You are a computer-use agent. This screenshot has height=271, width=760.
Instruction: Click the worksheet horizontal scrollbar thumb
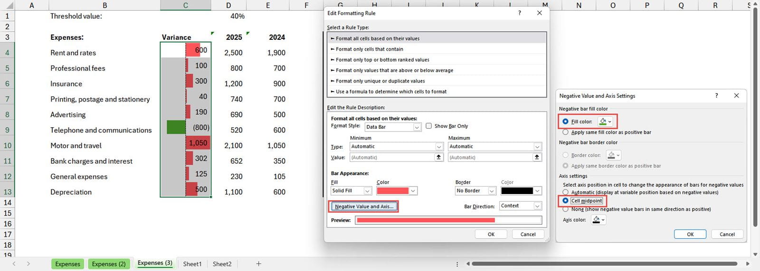pos(605,264)
